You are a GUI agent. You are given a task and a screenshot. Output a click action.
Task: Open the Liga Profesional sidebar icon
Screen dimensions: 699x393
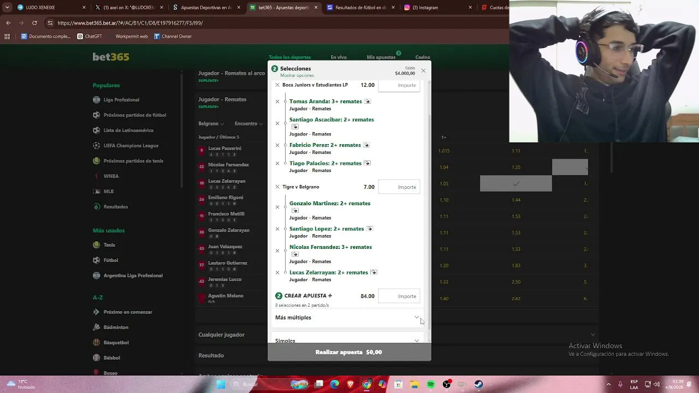(x=97, y=100)
